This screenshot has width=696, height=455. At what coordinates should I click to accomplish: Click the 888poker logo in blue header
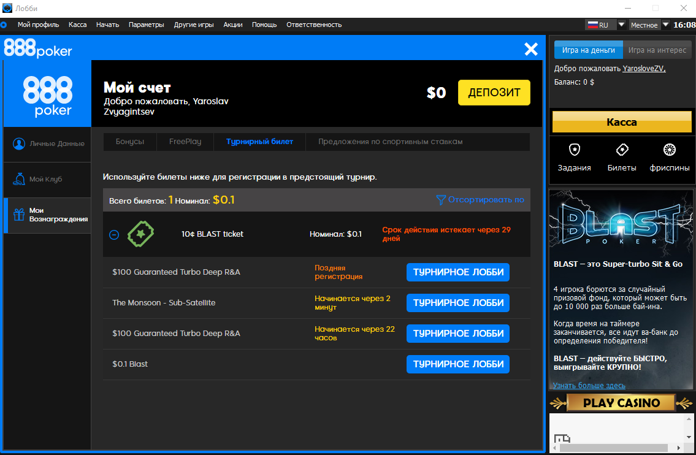pos(38,48)
